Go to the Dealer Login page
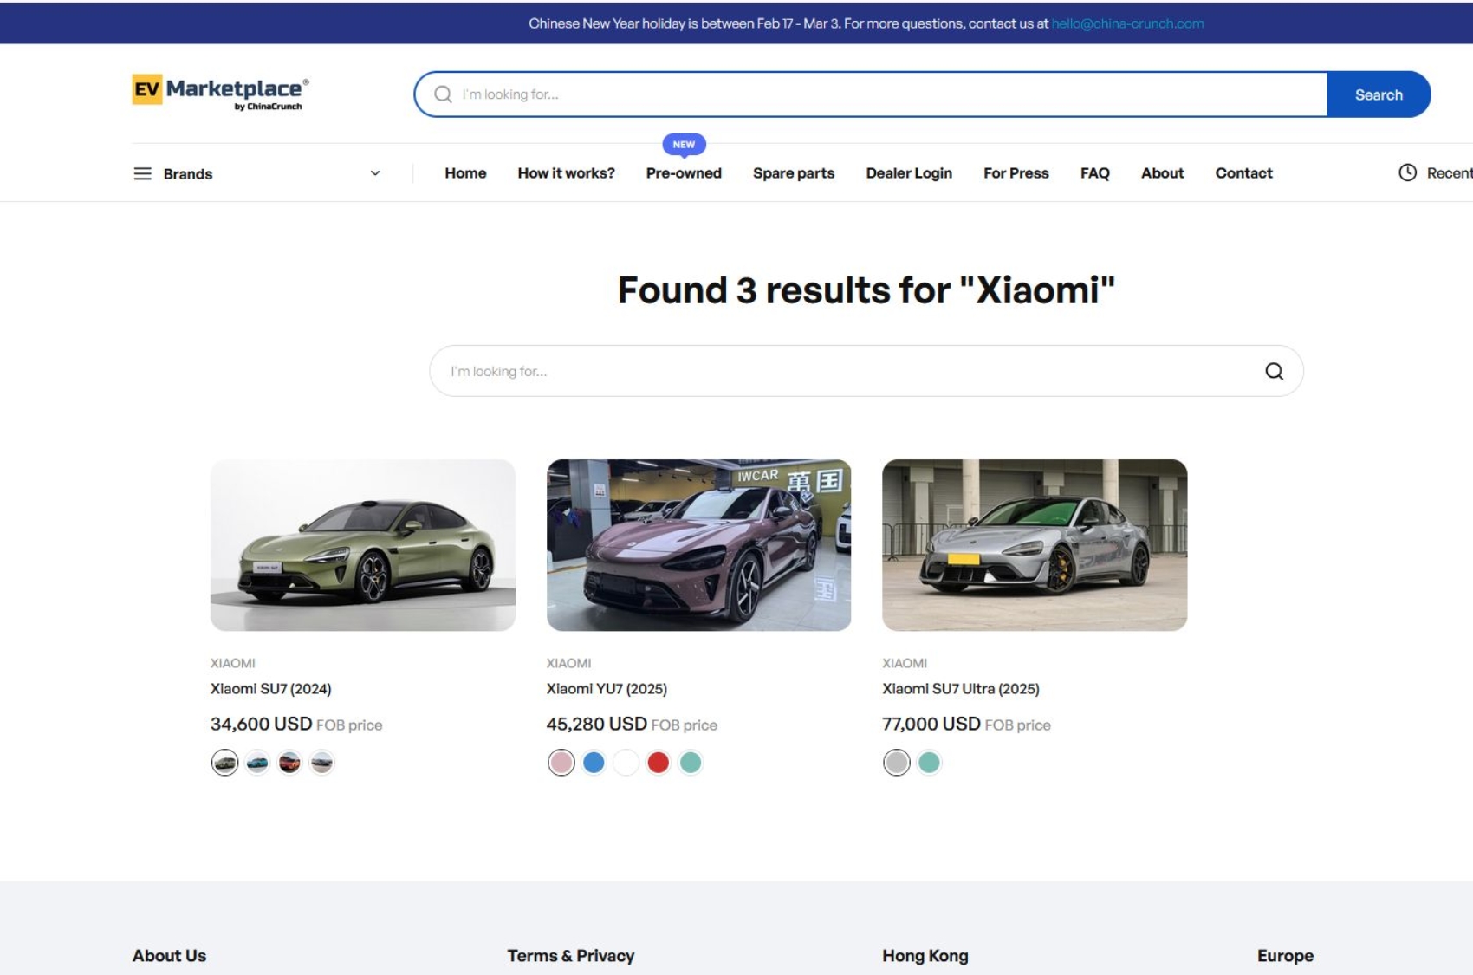 908,173
